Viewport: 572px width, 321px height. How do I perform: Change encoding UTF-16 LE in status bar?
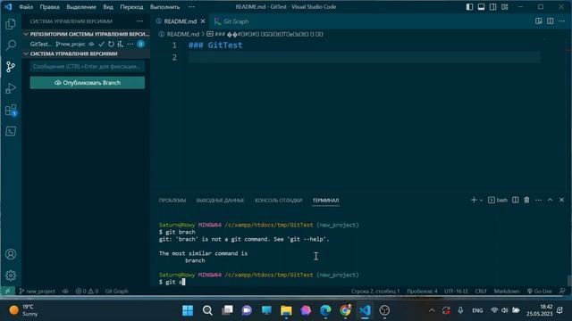(x=456, y=292)
